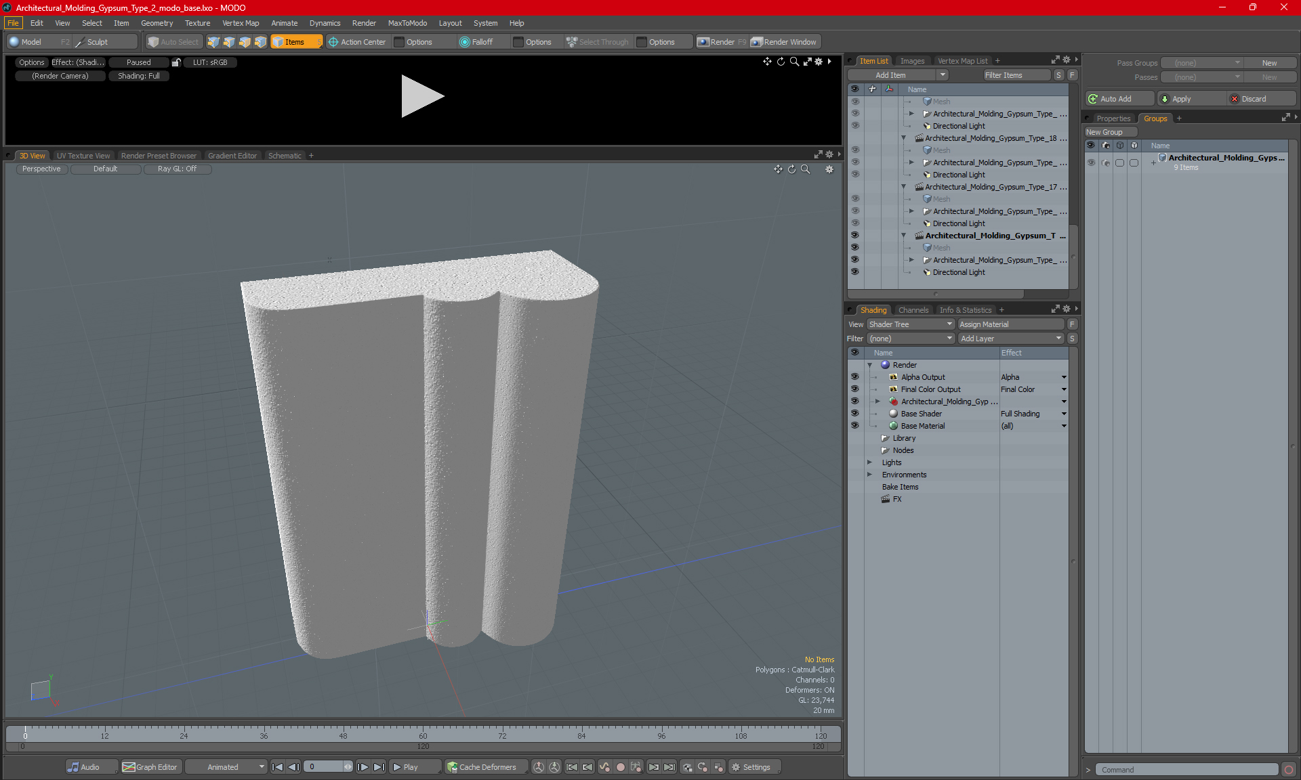Open Add Layer dropdown
Screen dimensions: 1301x780
point(1011,339)
